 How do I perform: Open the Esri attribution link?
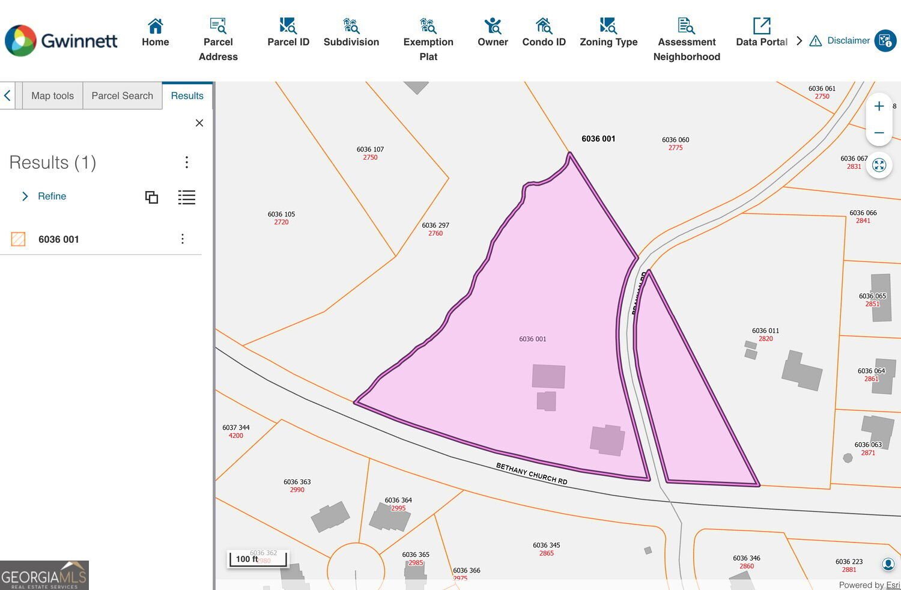click(x=893, y=585)
